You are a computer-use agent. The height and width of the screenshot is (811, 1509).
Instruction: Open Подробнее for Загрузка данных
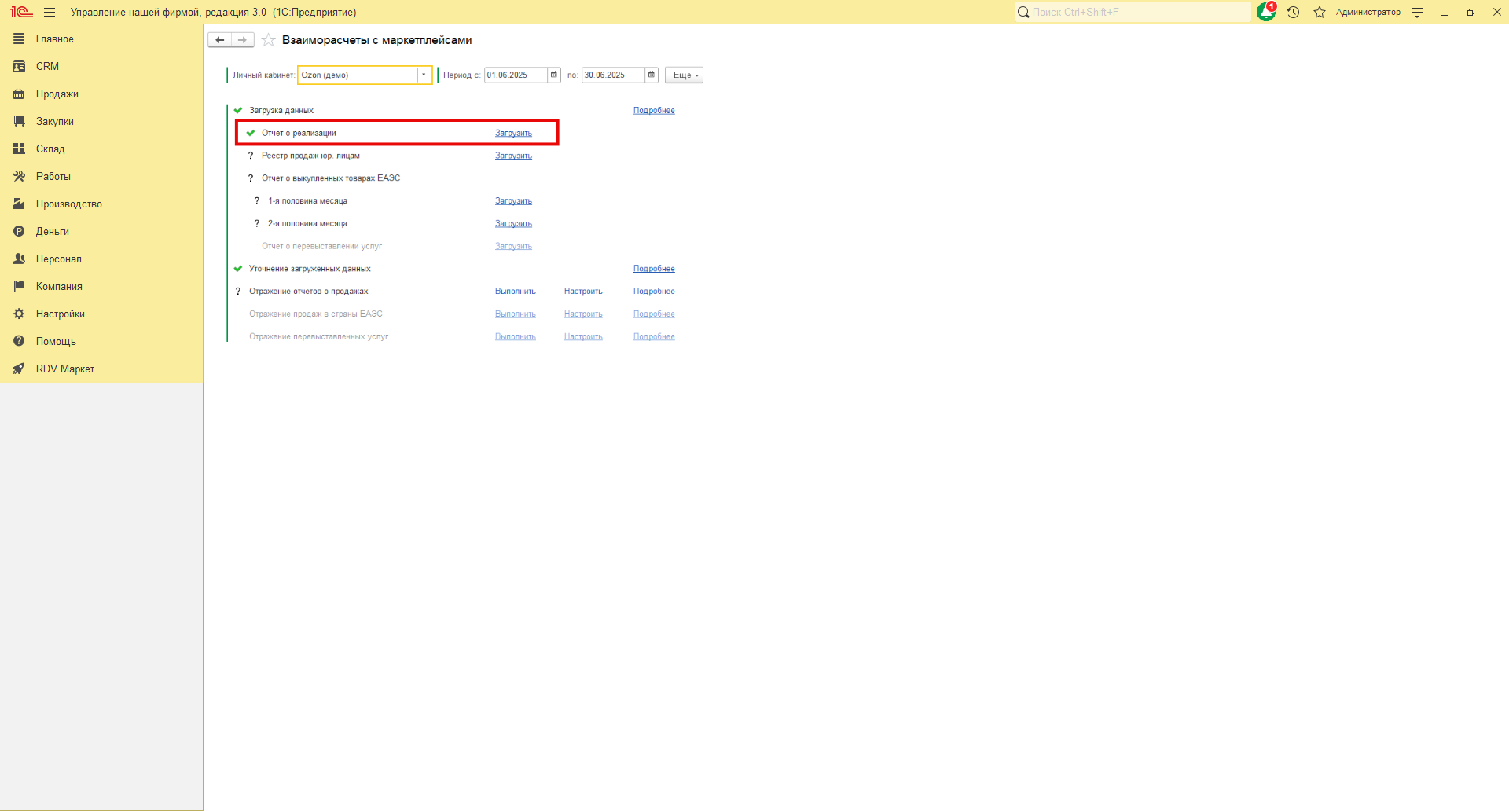point(654,111)
